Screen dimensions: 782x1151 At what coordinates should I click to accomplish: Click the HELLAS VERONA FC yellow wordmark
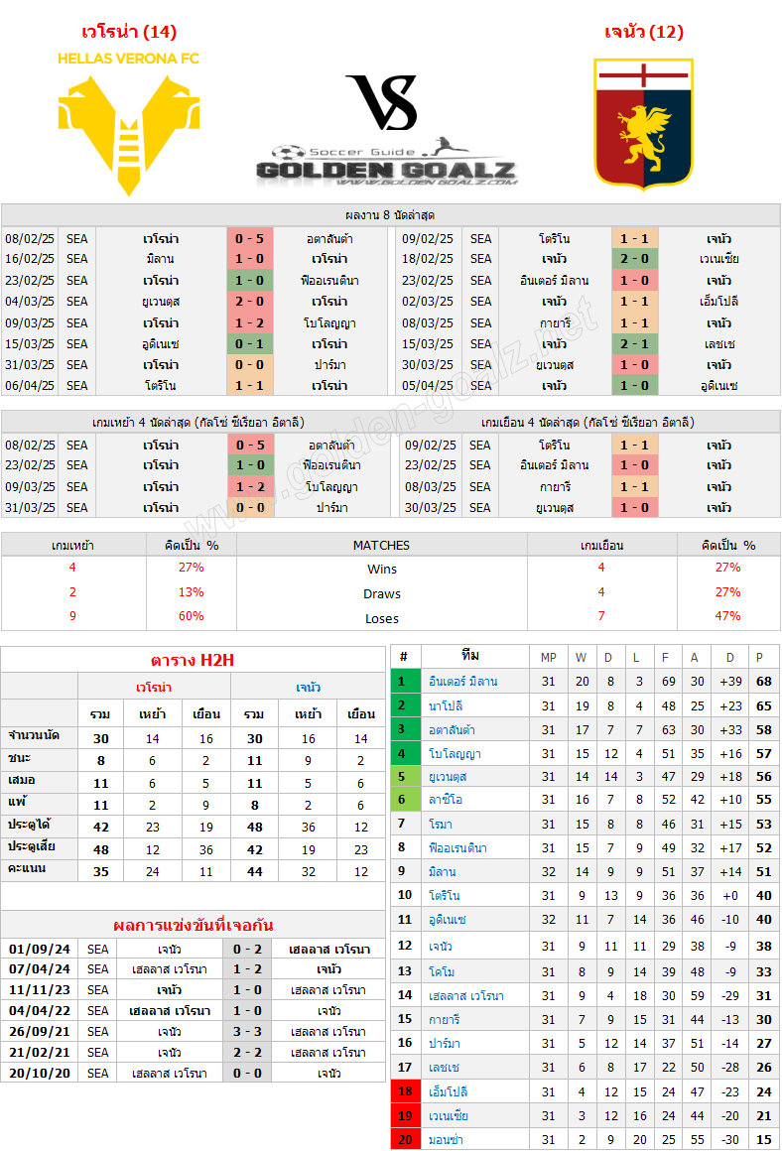[128, 58]
